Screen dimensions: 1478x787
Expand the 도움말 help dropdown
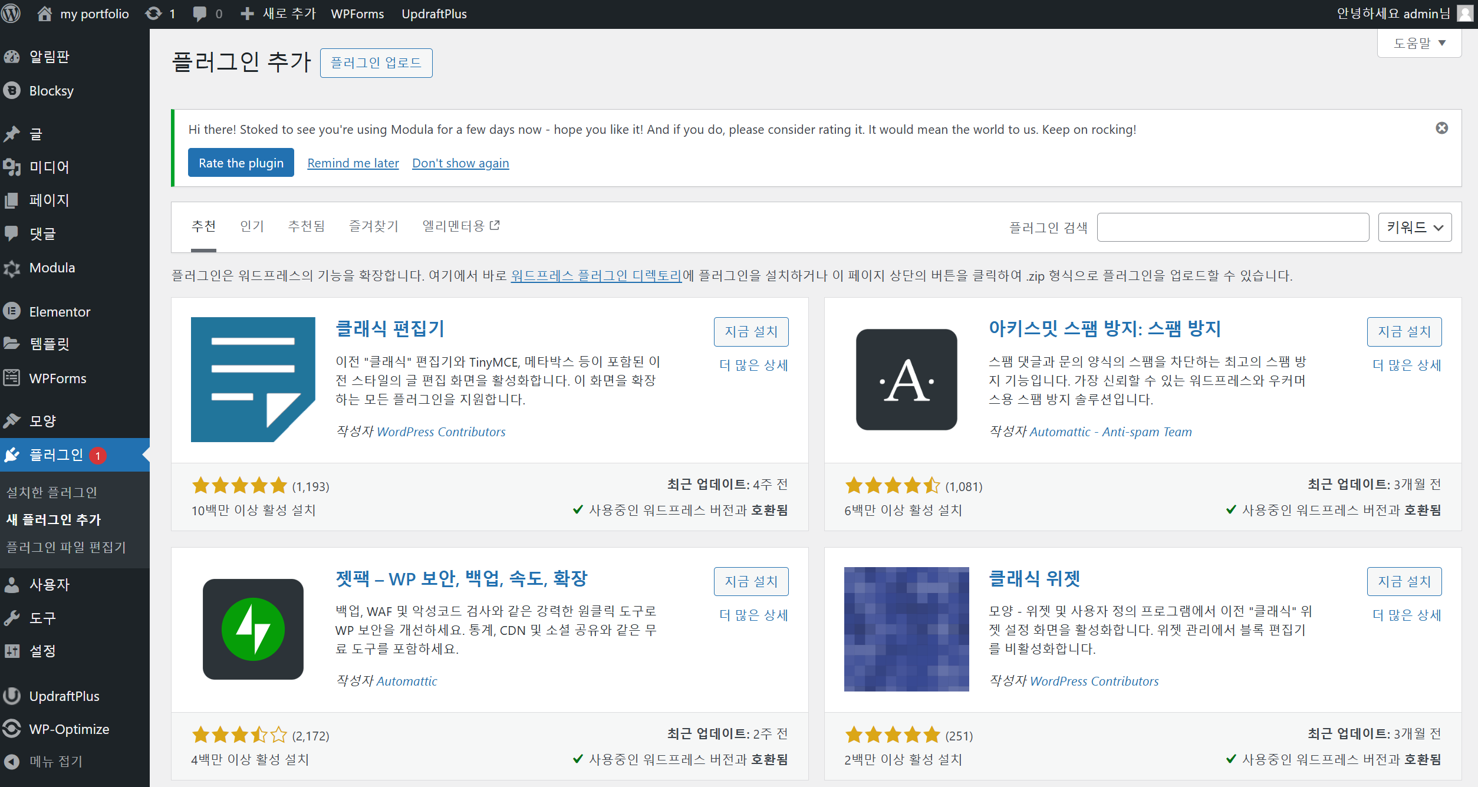(1419, 43)
